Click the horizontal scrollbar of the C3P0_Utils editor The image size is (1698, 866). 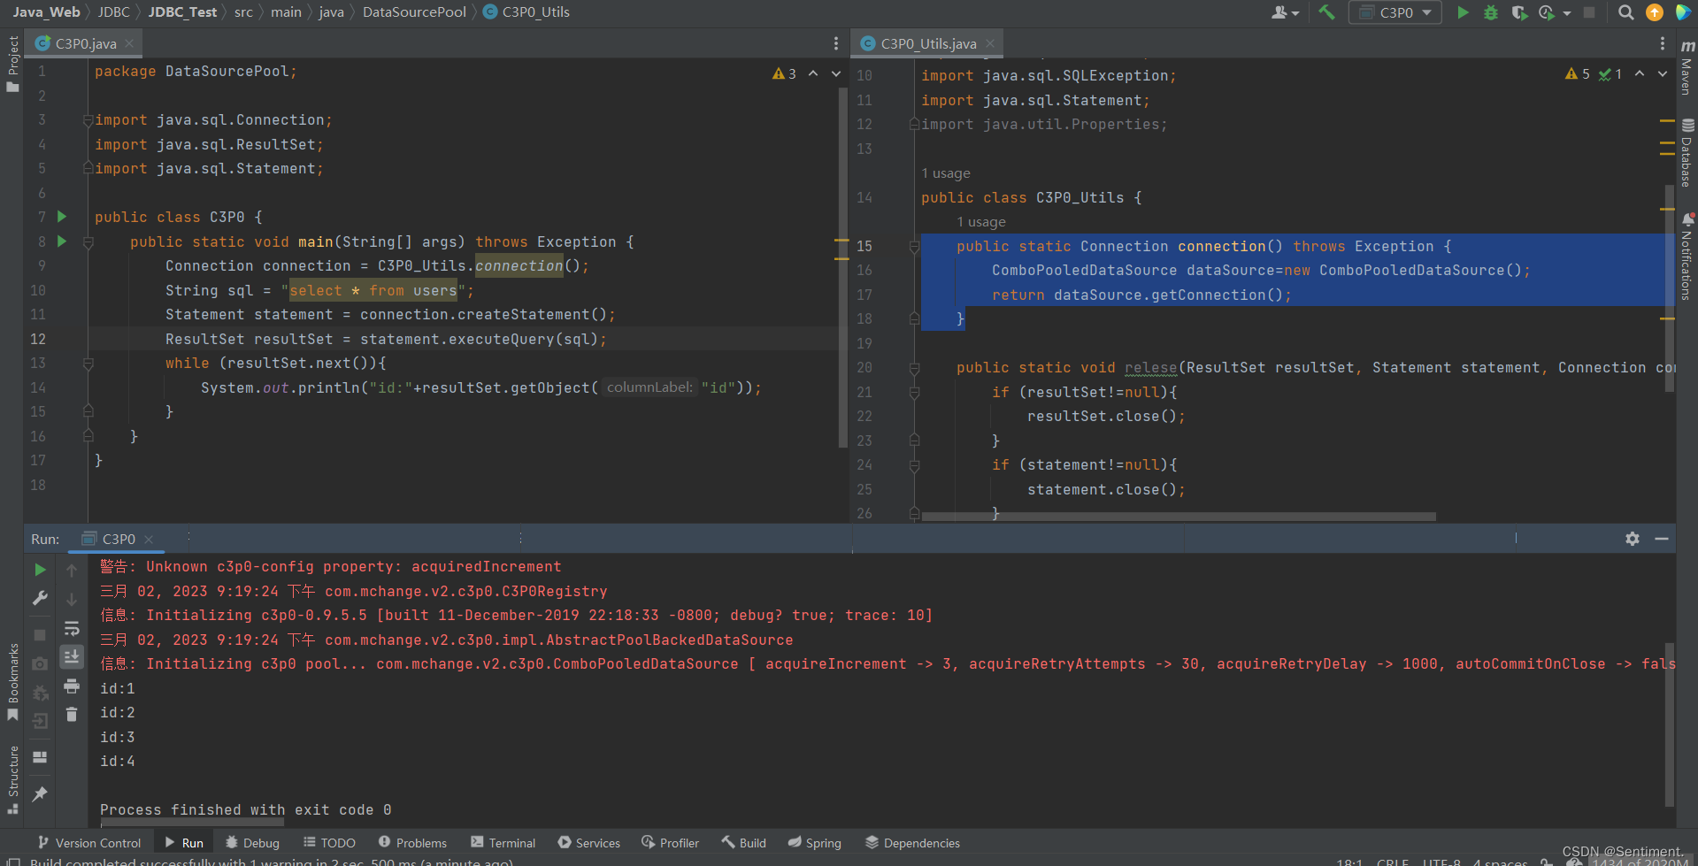click(x=1179, y=517)
